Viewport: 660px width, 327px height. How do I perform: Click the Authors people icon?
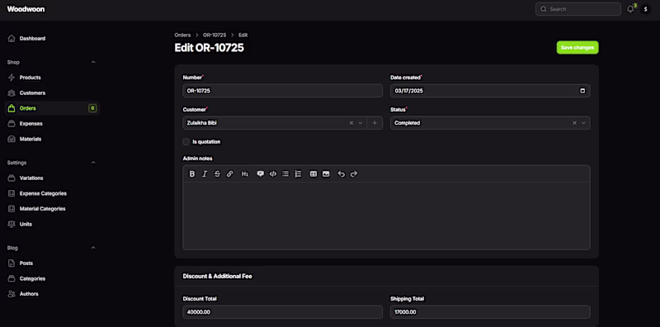[x=12, y=294]
